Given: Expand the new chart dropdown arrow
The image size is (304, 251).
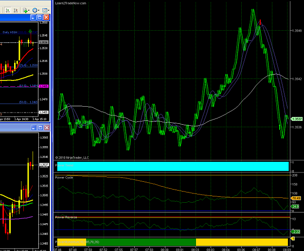Looking at the screenshot, I should 29,10.
